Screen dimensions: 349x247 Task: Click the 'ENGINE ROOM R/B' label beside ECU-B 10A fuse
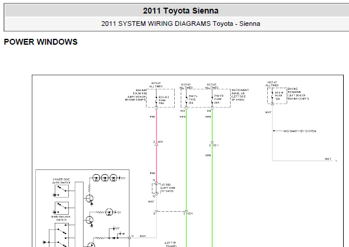(x=298, y=94)
